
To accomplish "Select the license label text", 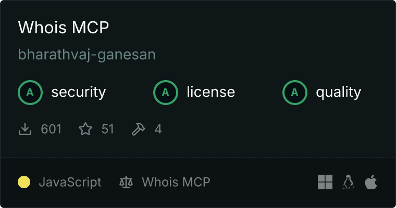I will coord(211,92).
